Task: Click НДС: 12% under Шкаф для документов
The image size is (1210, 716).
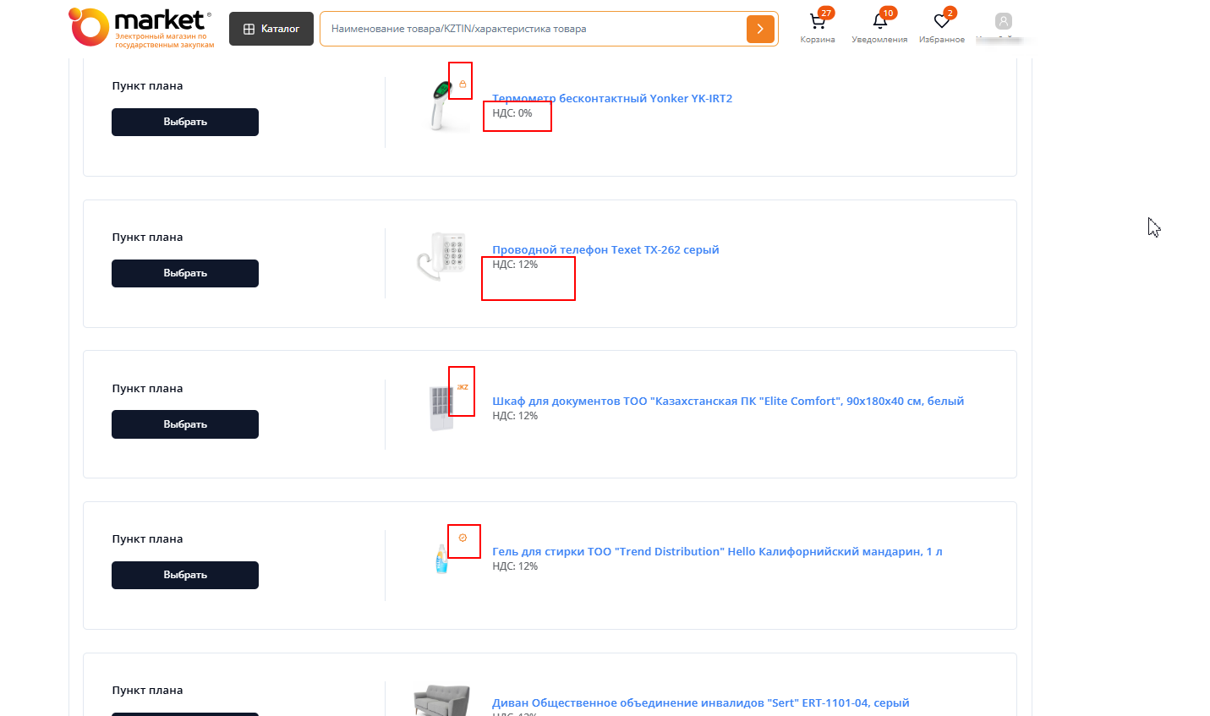Action: tap(515, 416)
